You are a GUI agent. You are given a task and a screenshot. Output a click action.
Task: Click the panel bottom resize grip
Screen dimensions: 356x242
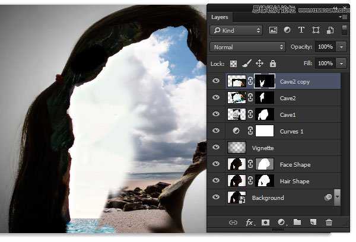coord(278,230)
